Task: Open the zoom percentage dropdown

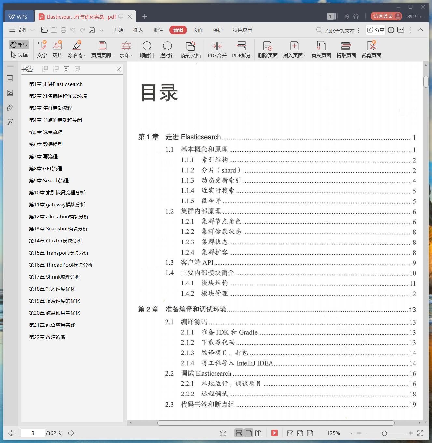Action: (351, 433)
